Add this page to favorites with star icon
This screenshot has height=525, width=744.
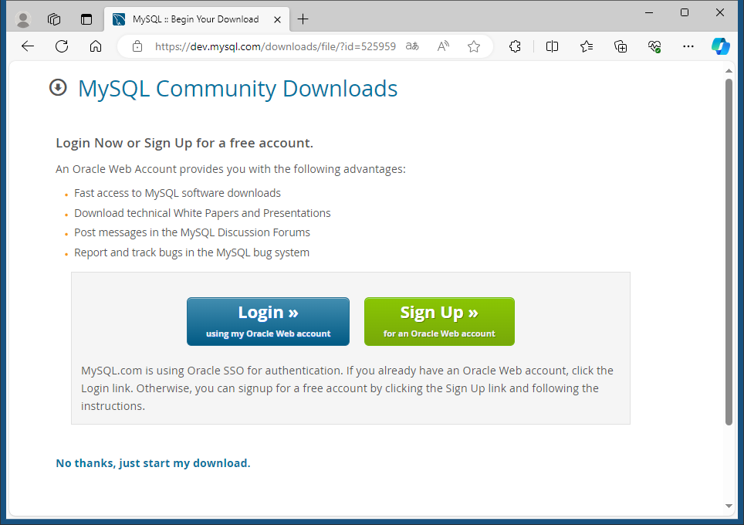click(x=474, y=46)
